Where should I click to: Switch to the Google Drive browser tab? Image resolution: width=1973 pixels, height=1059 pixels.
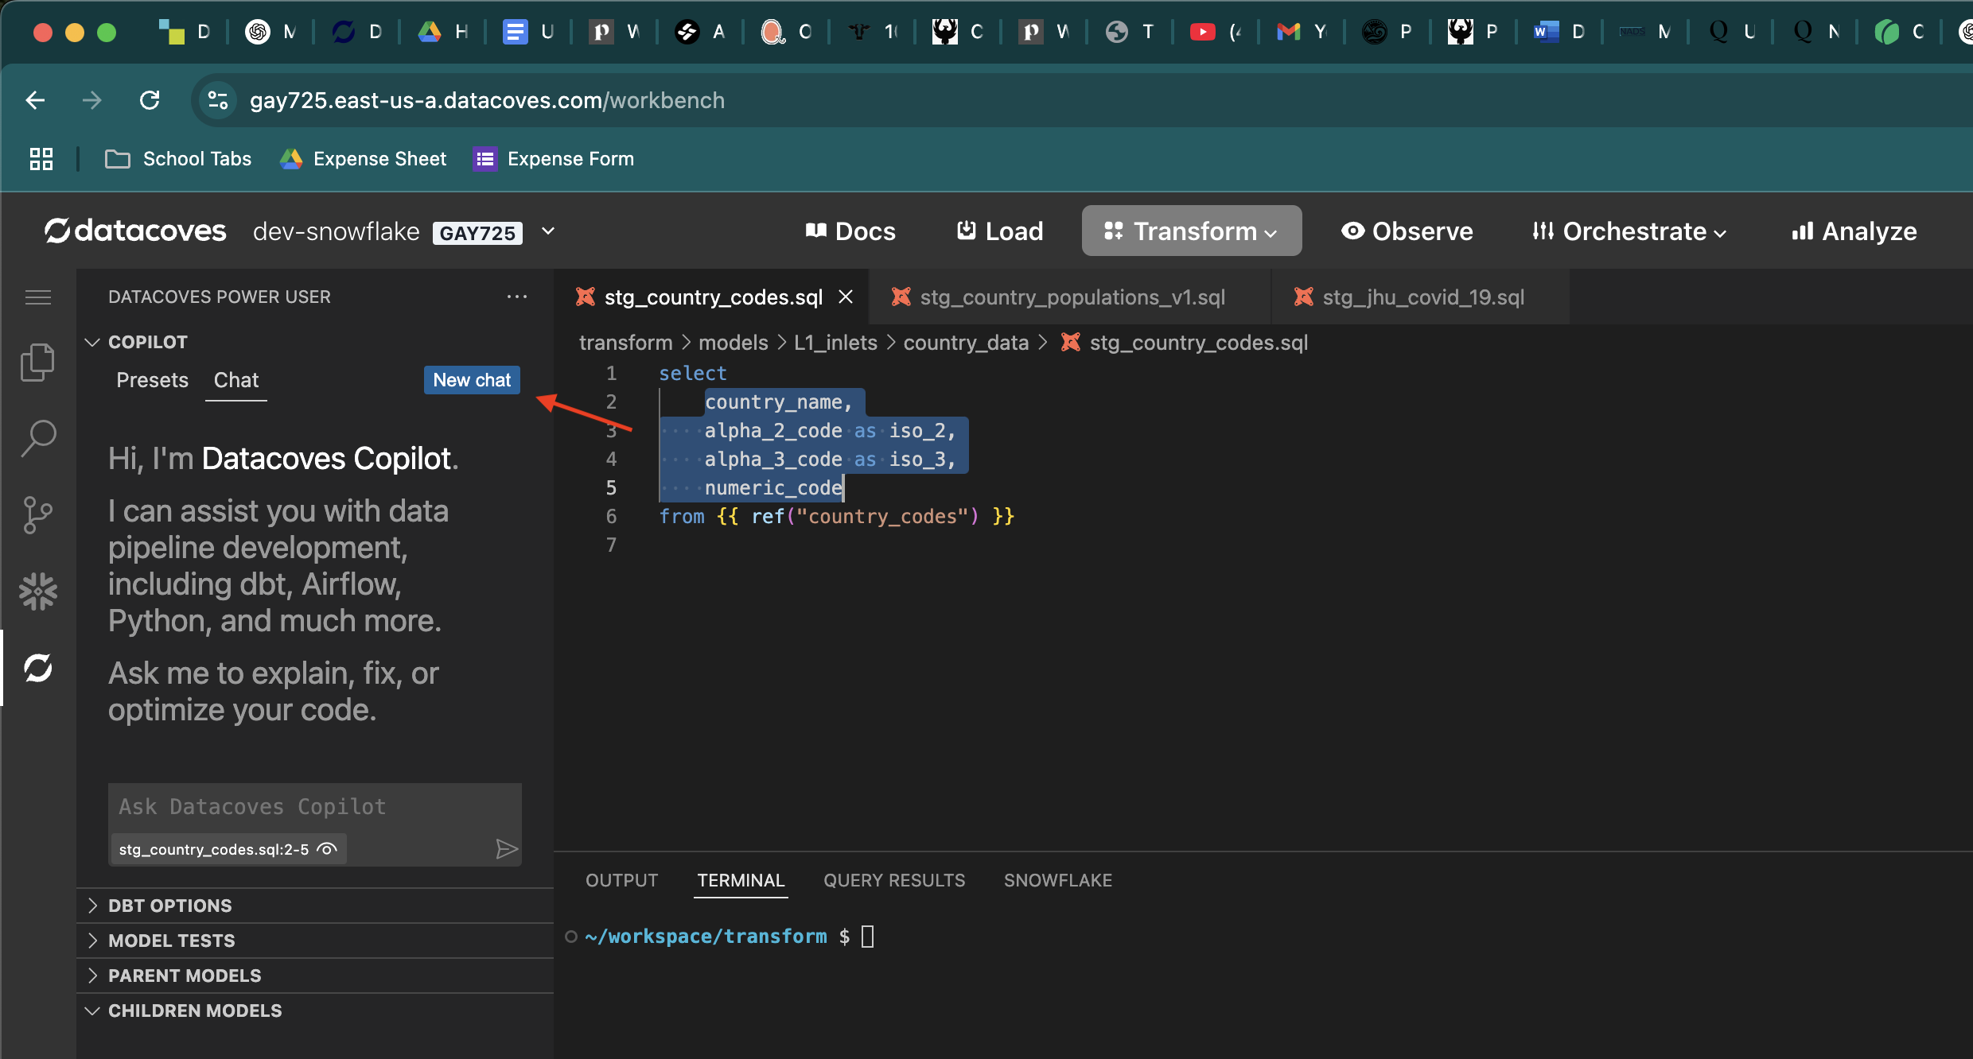click(x=442, y=32)
